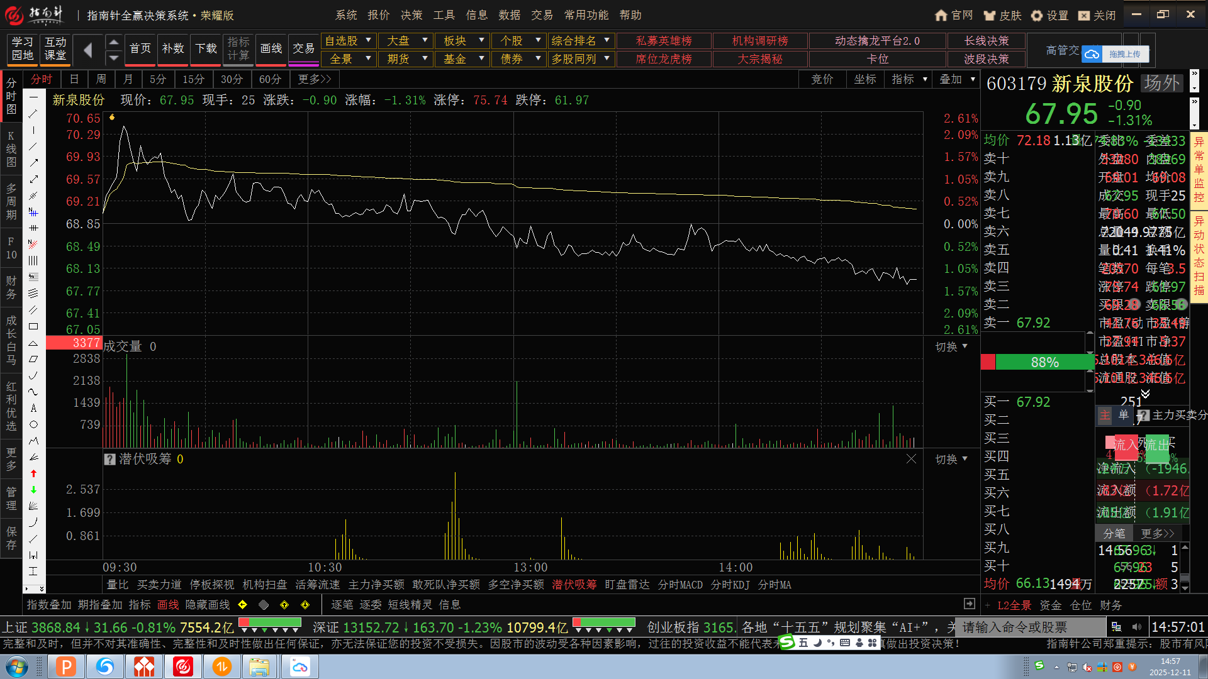Click the command or stock input field
Screen dimensions: 1208x679
[1031, 627]
